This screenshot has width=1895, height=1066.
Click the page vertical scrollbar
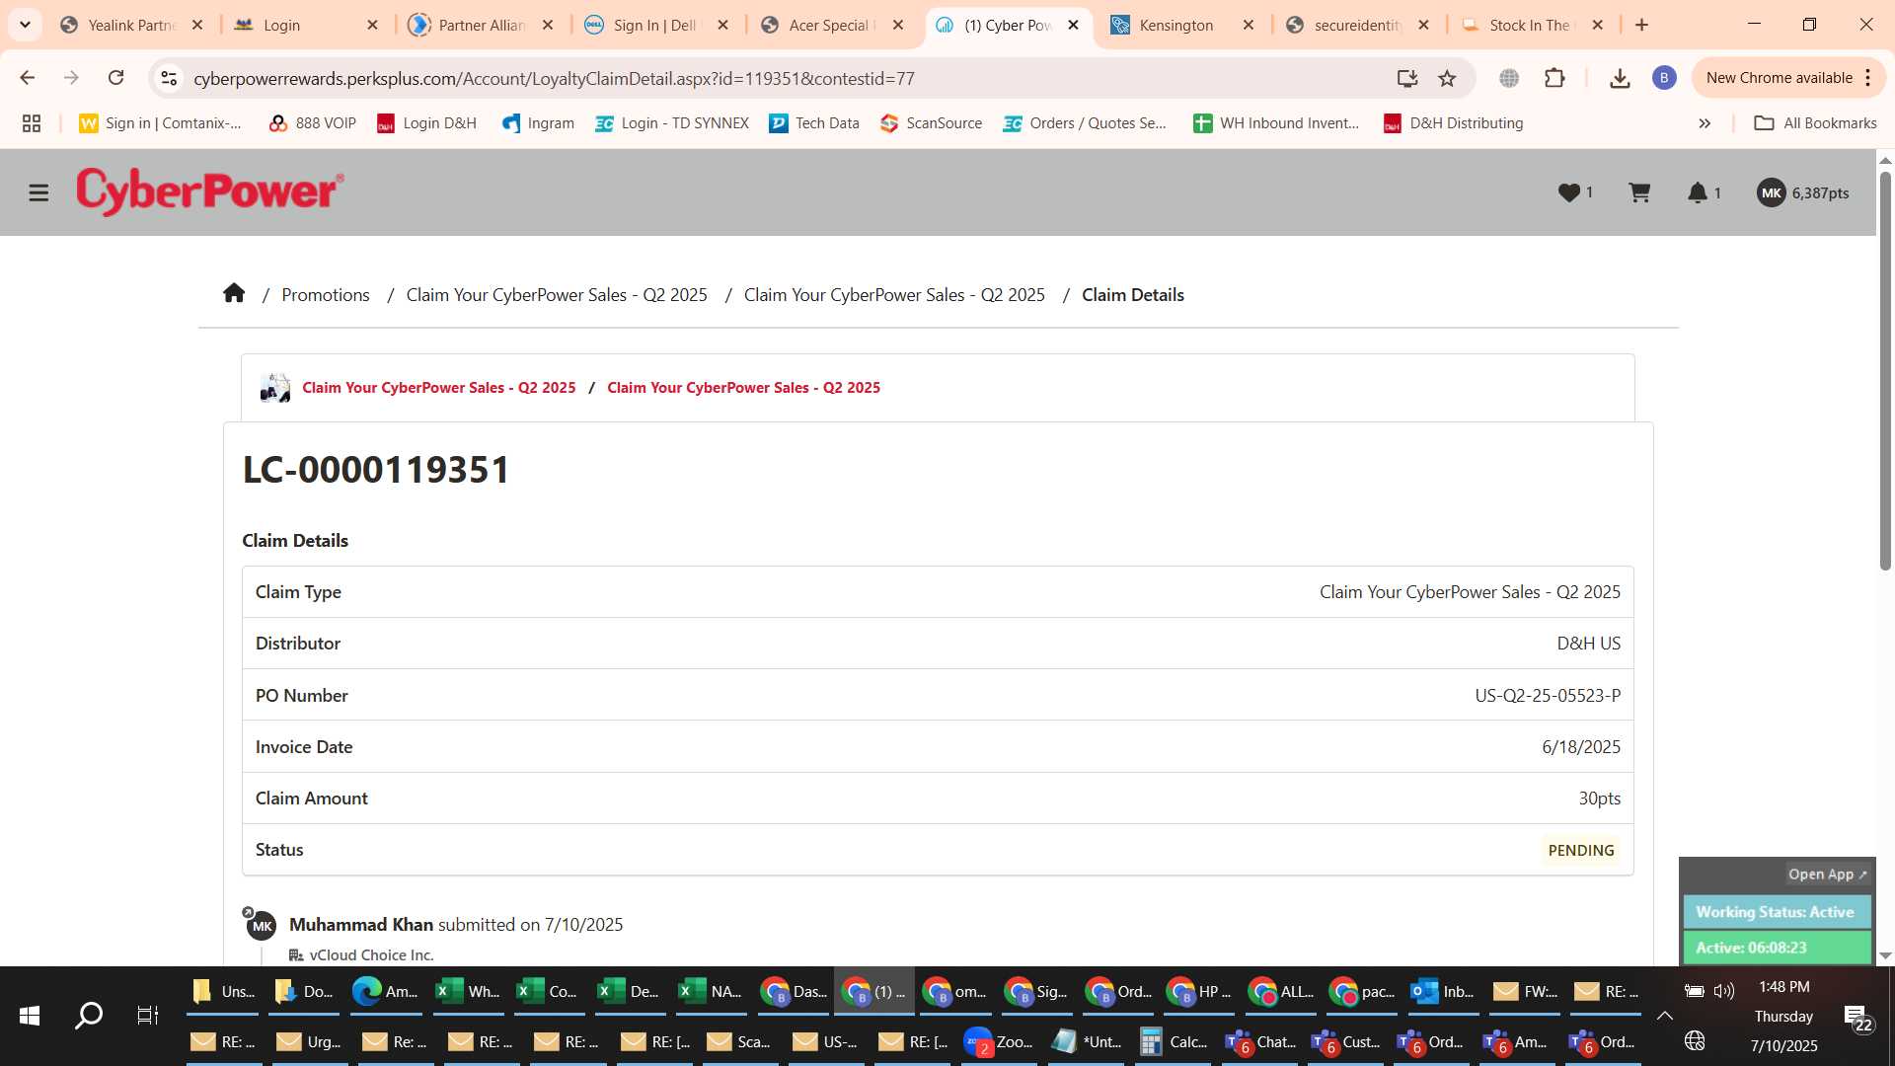click(x=1885, y=370)
